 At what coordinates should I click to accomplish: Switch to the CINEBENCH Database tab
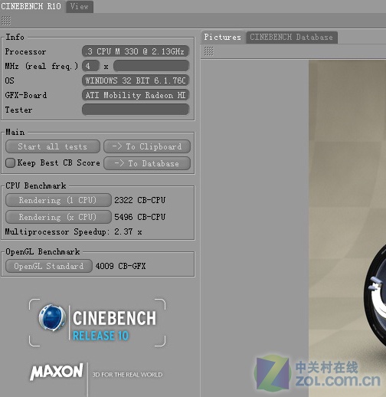coord(291,38)
